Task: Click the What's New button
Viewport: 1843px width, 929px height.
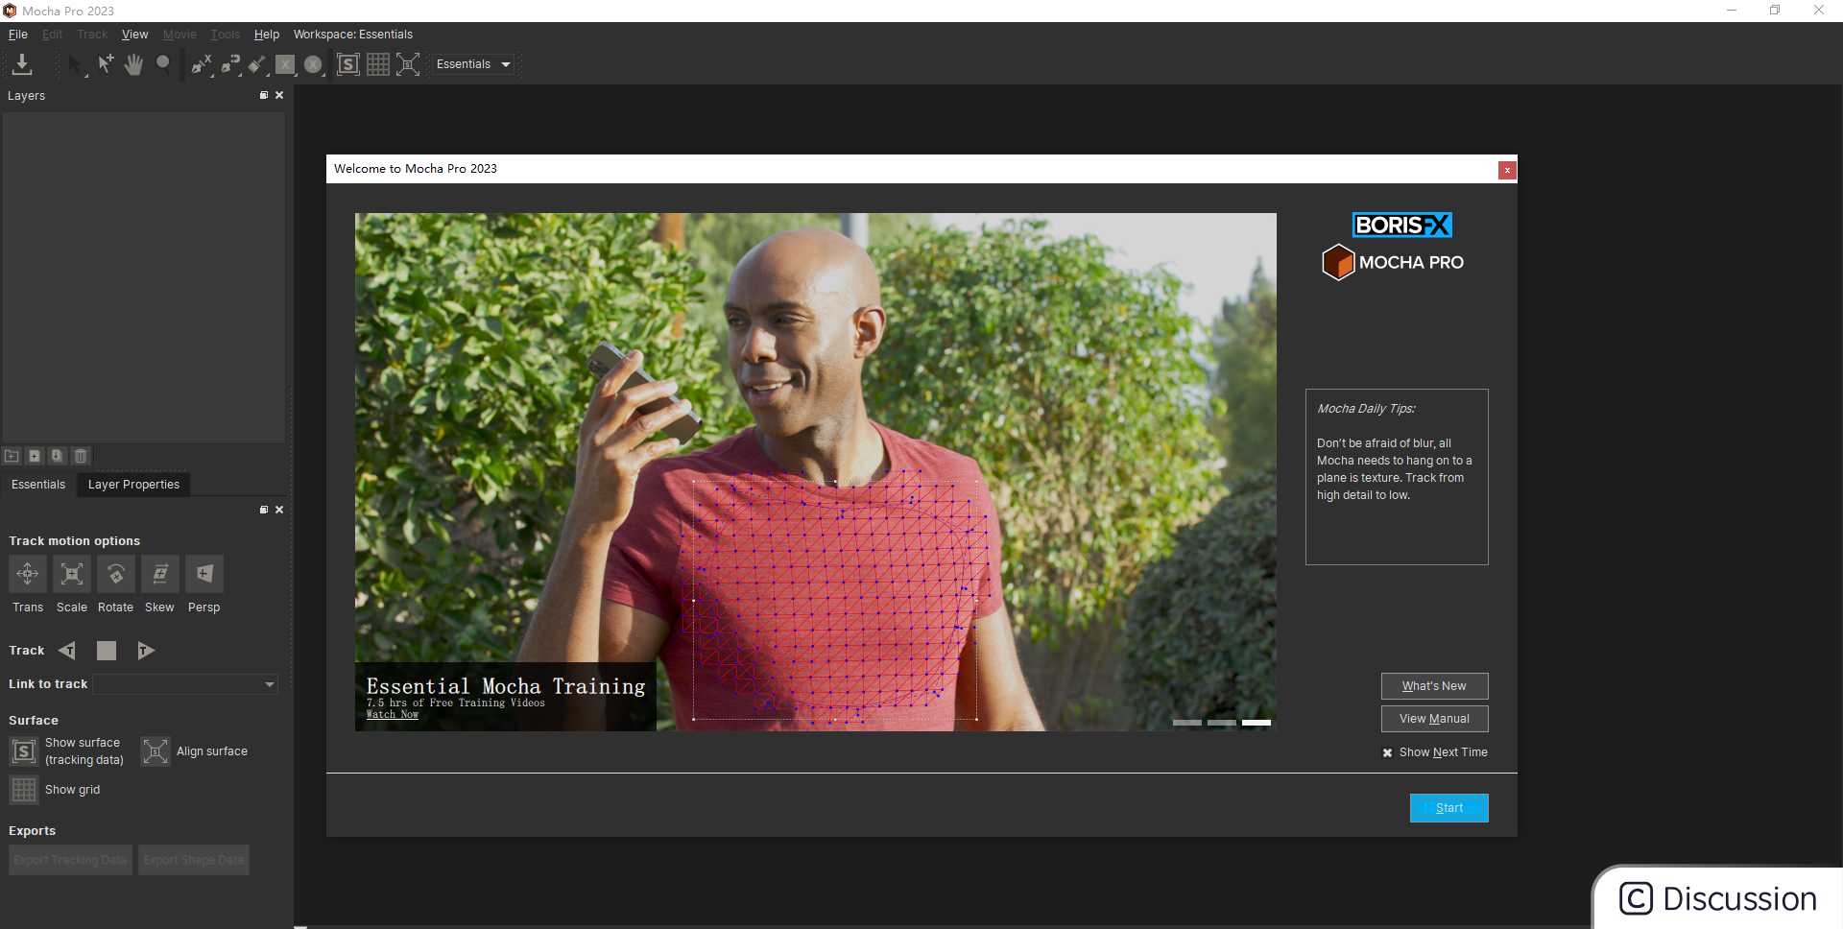Action: 1434,686
